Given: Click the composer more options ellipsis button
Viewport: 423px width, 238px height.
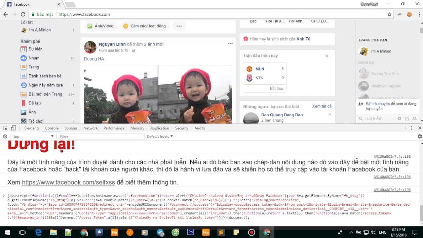Looking at the screenshot, I should point(179,26).
